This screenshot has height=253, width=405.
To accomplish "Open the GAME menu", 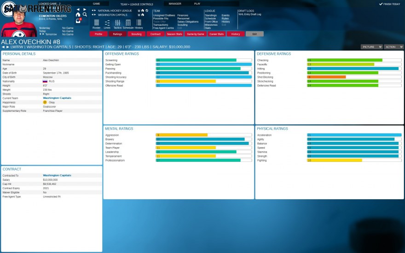I will 96,4.
